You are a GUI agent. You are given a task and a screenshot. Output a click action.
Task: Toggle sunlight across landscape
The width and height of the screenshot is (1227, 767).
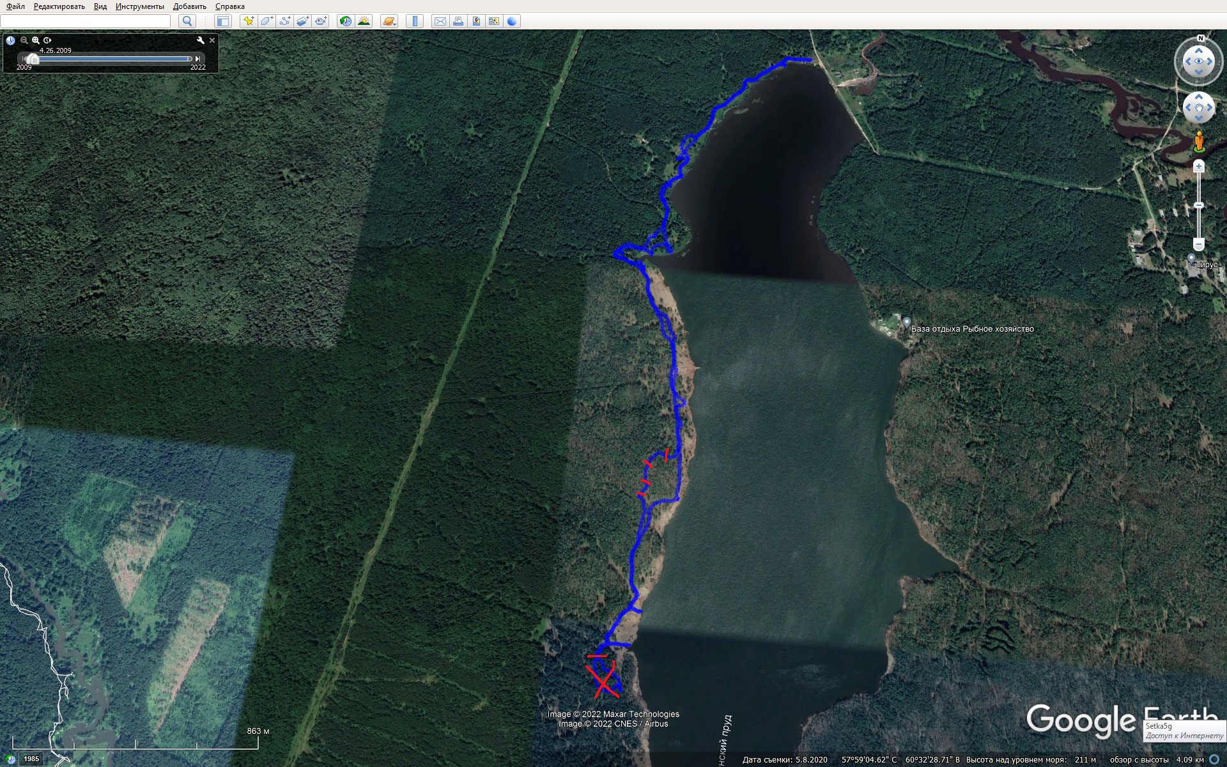[x=364, y=21]
